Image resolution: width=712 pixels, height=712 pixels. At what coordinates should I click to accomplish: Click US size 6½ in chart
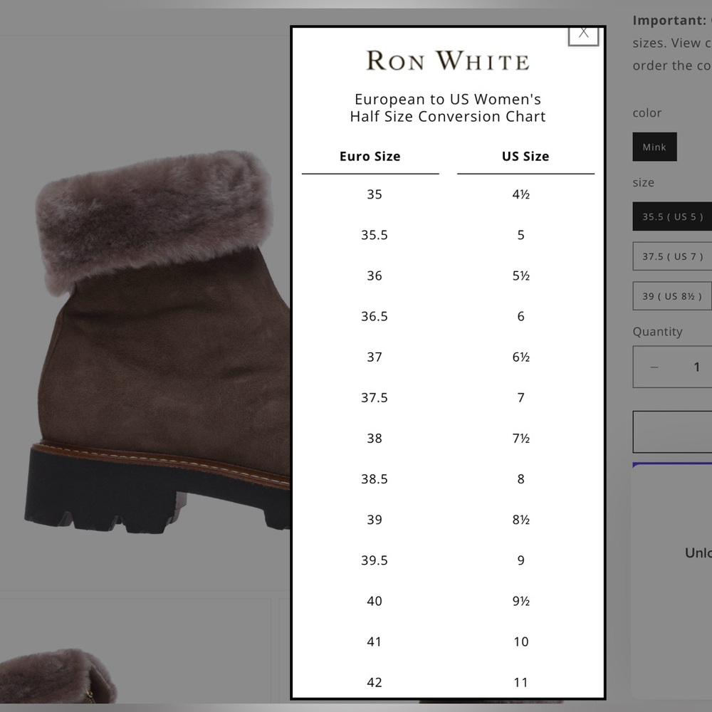(x=521, y=357)
